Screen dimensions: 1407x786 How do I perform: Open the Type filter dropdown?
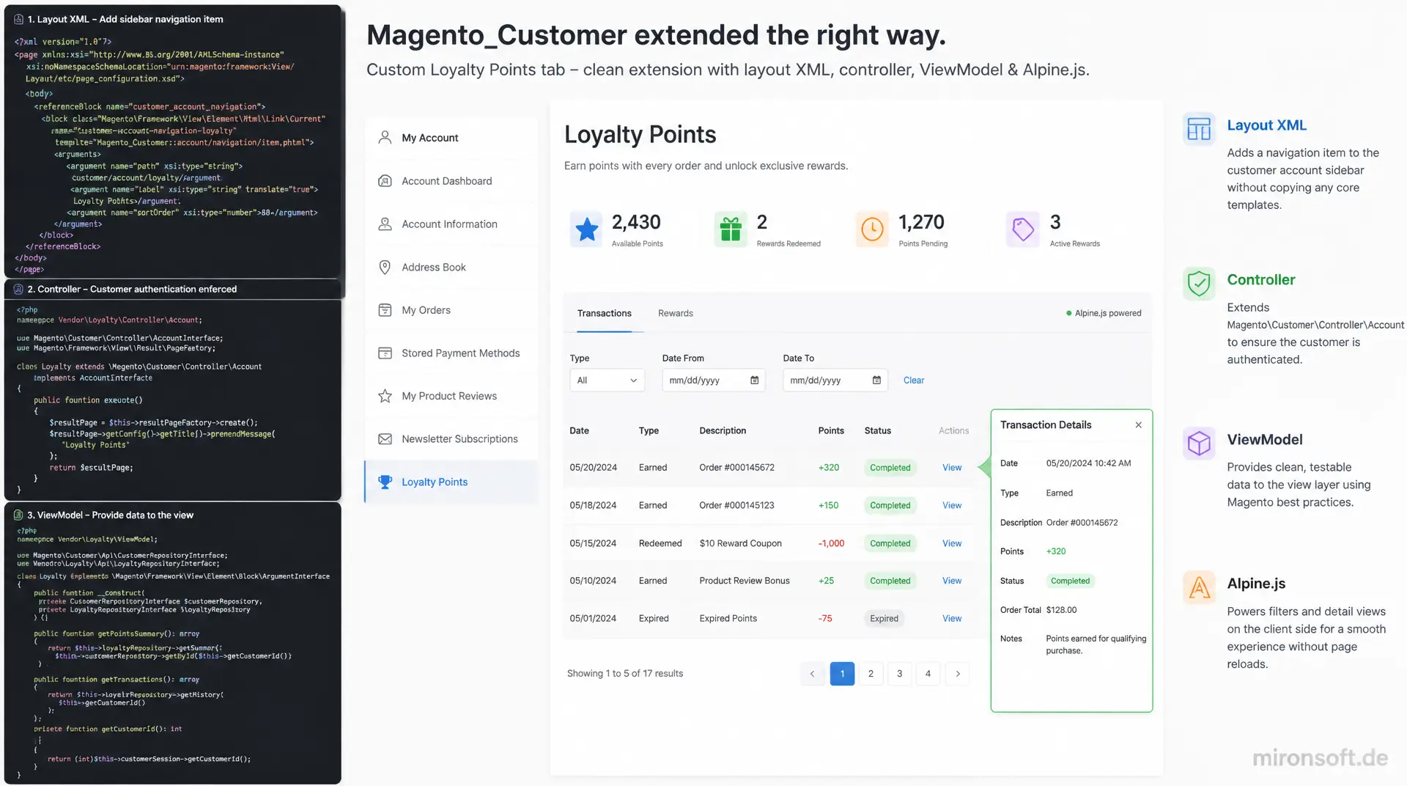point(607,380)
